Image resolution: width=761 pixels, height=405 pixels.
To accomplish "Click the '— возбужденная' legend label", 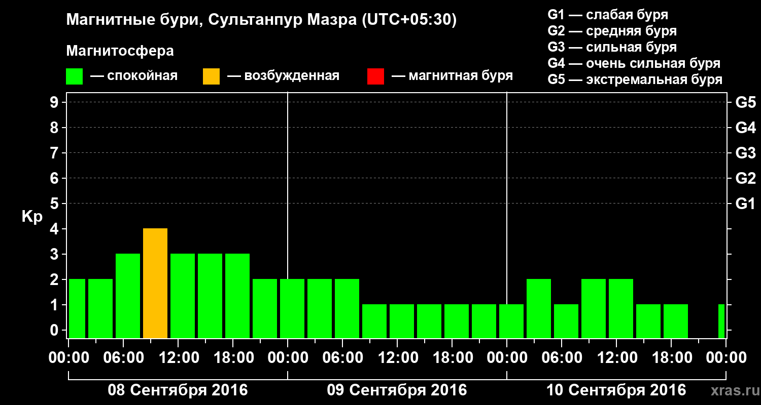I will pyautogui.click(x=283, y=76).
